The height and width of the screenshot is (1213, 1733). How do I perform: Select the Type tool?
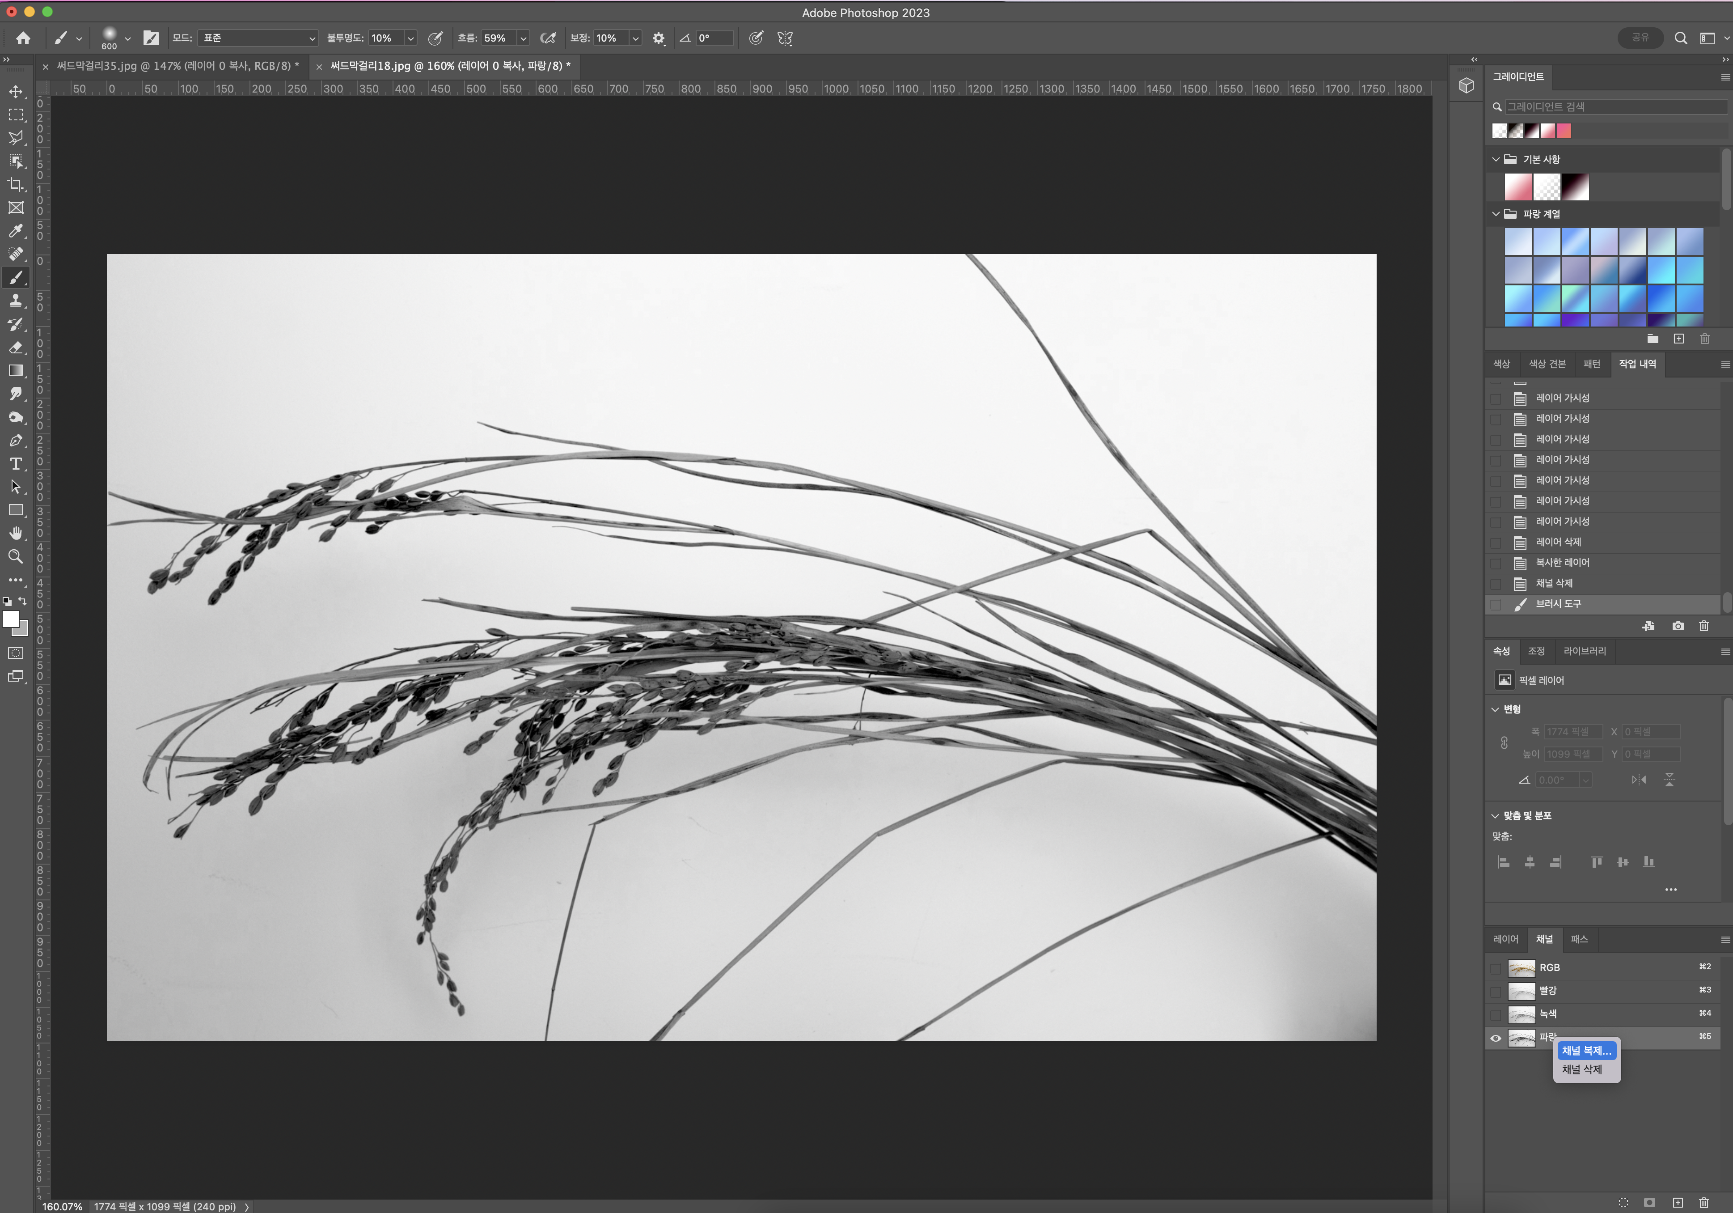click(x=16, y=464)
